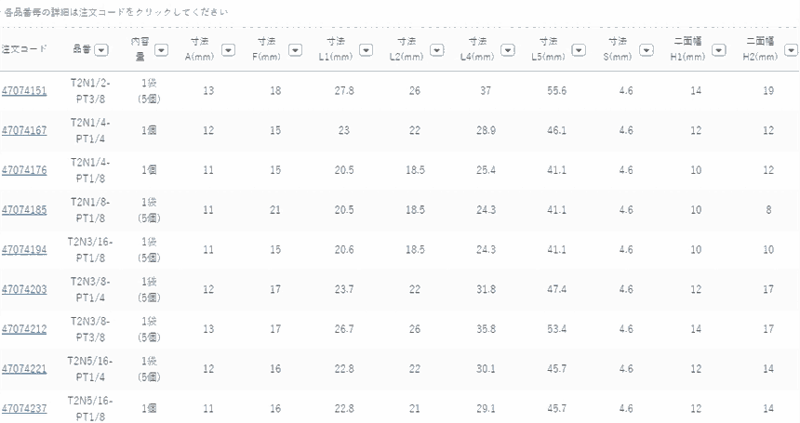Image resolution: width=800 pixels, height=423 pixels.
Task: Open order code 47074151 details
Action: [x=24, y=91]
